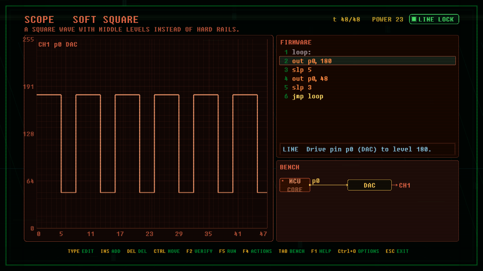Select firmware line 'slp 3'
Image resolution: width=483 pixels, height=271 pixels.
click(367, 88)
